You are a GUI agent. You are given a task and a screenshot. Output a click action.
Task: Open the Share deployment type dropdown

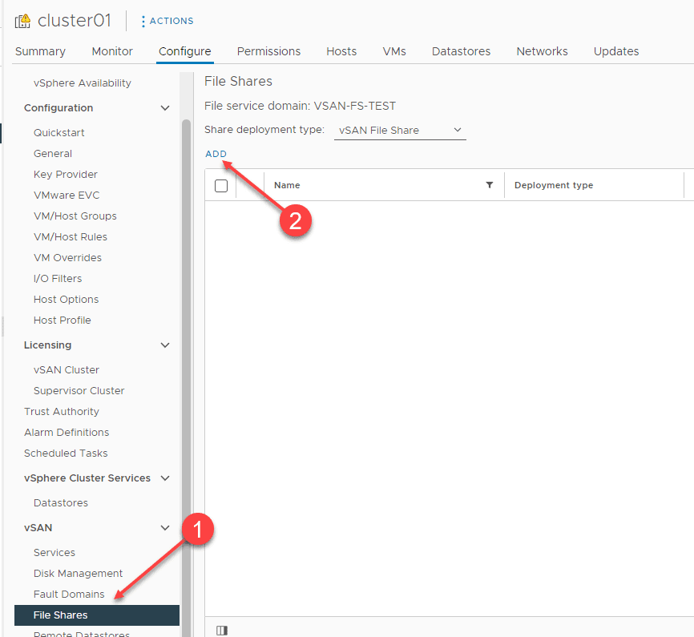[399, 129]
